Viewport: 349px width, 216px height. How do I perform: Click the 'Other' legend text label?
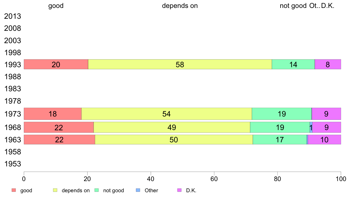(x=151, y=190)
